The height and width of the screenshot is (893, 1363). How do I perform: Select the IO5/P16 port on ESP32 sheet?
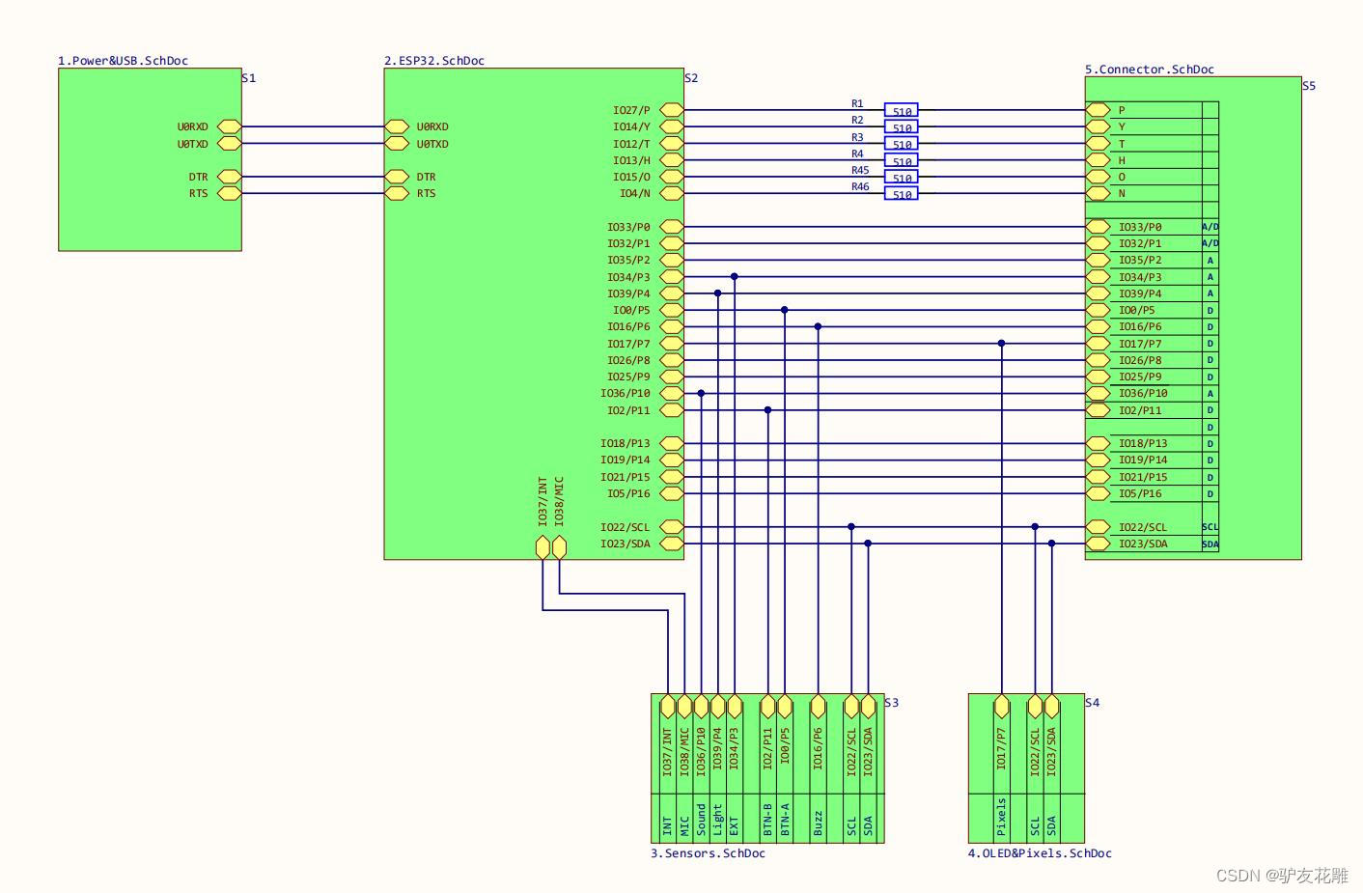click(672, 493)
